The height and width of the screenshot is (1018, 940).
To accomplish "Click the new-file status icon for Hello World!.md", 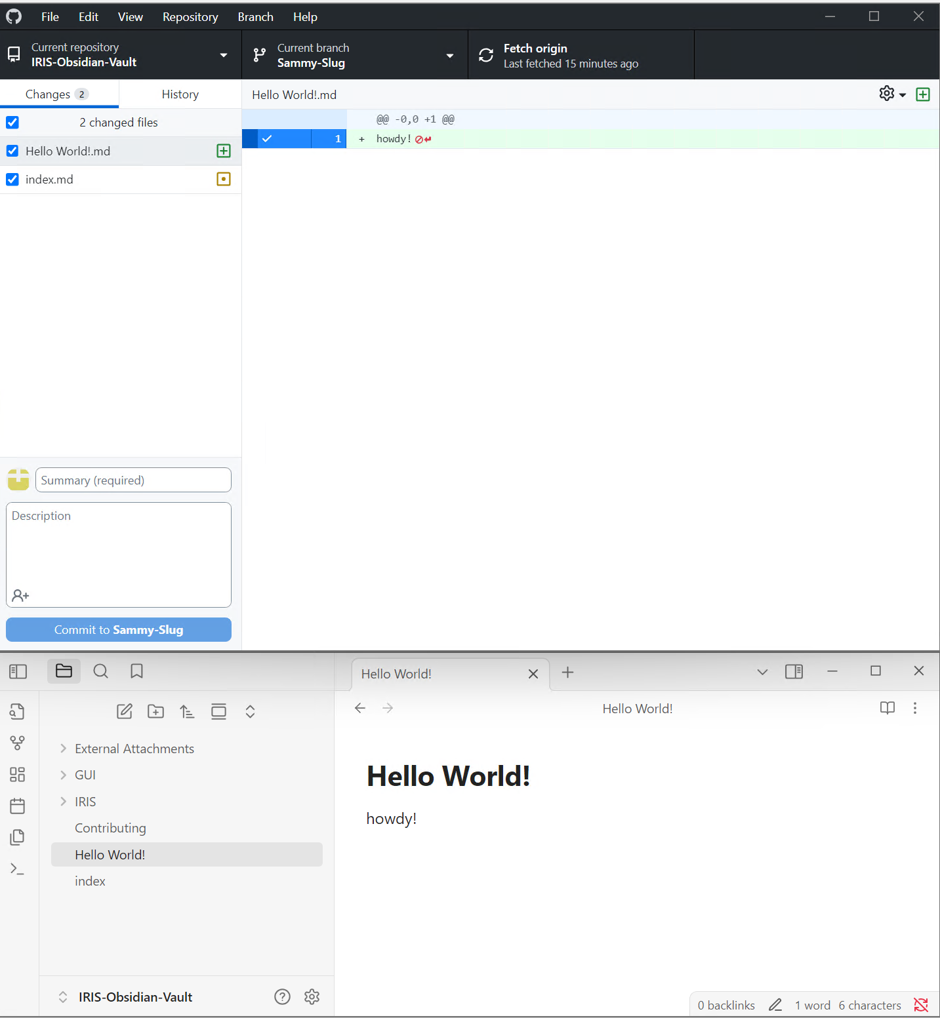I will 224,151.
